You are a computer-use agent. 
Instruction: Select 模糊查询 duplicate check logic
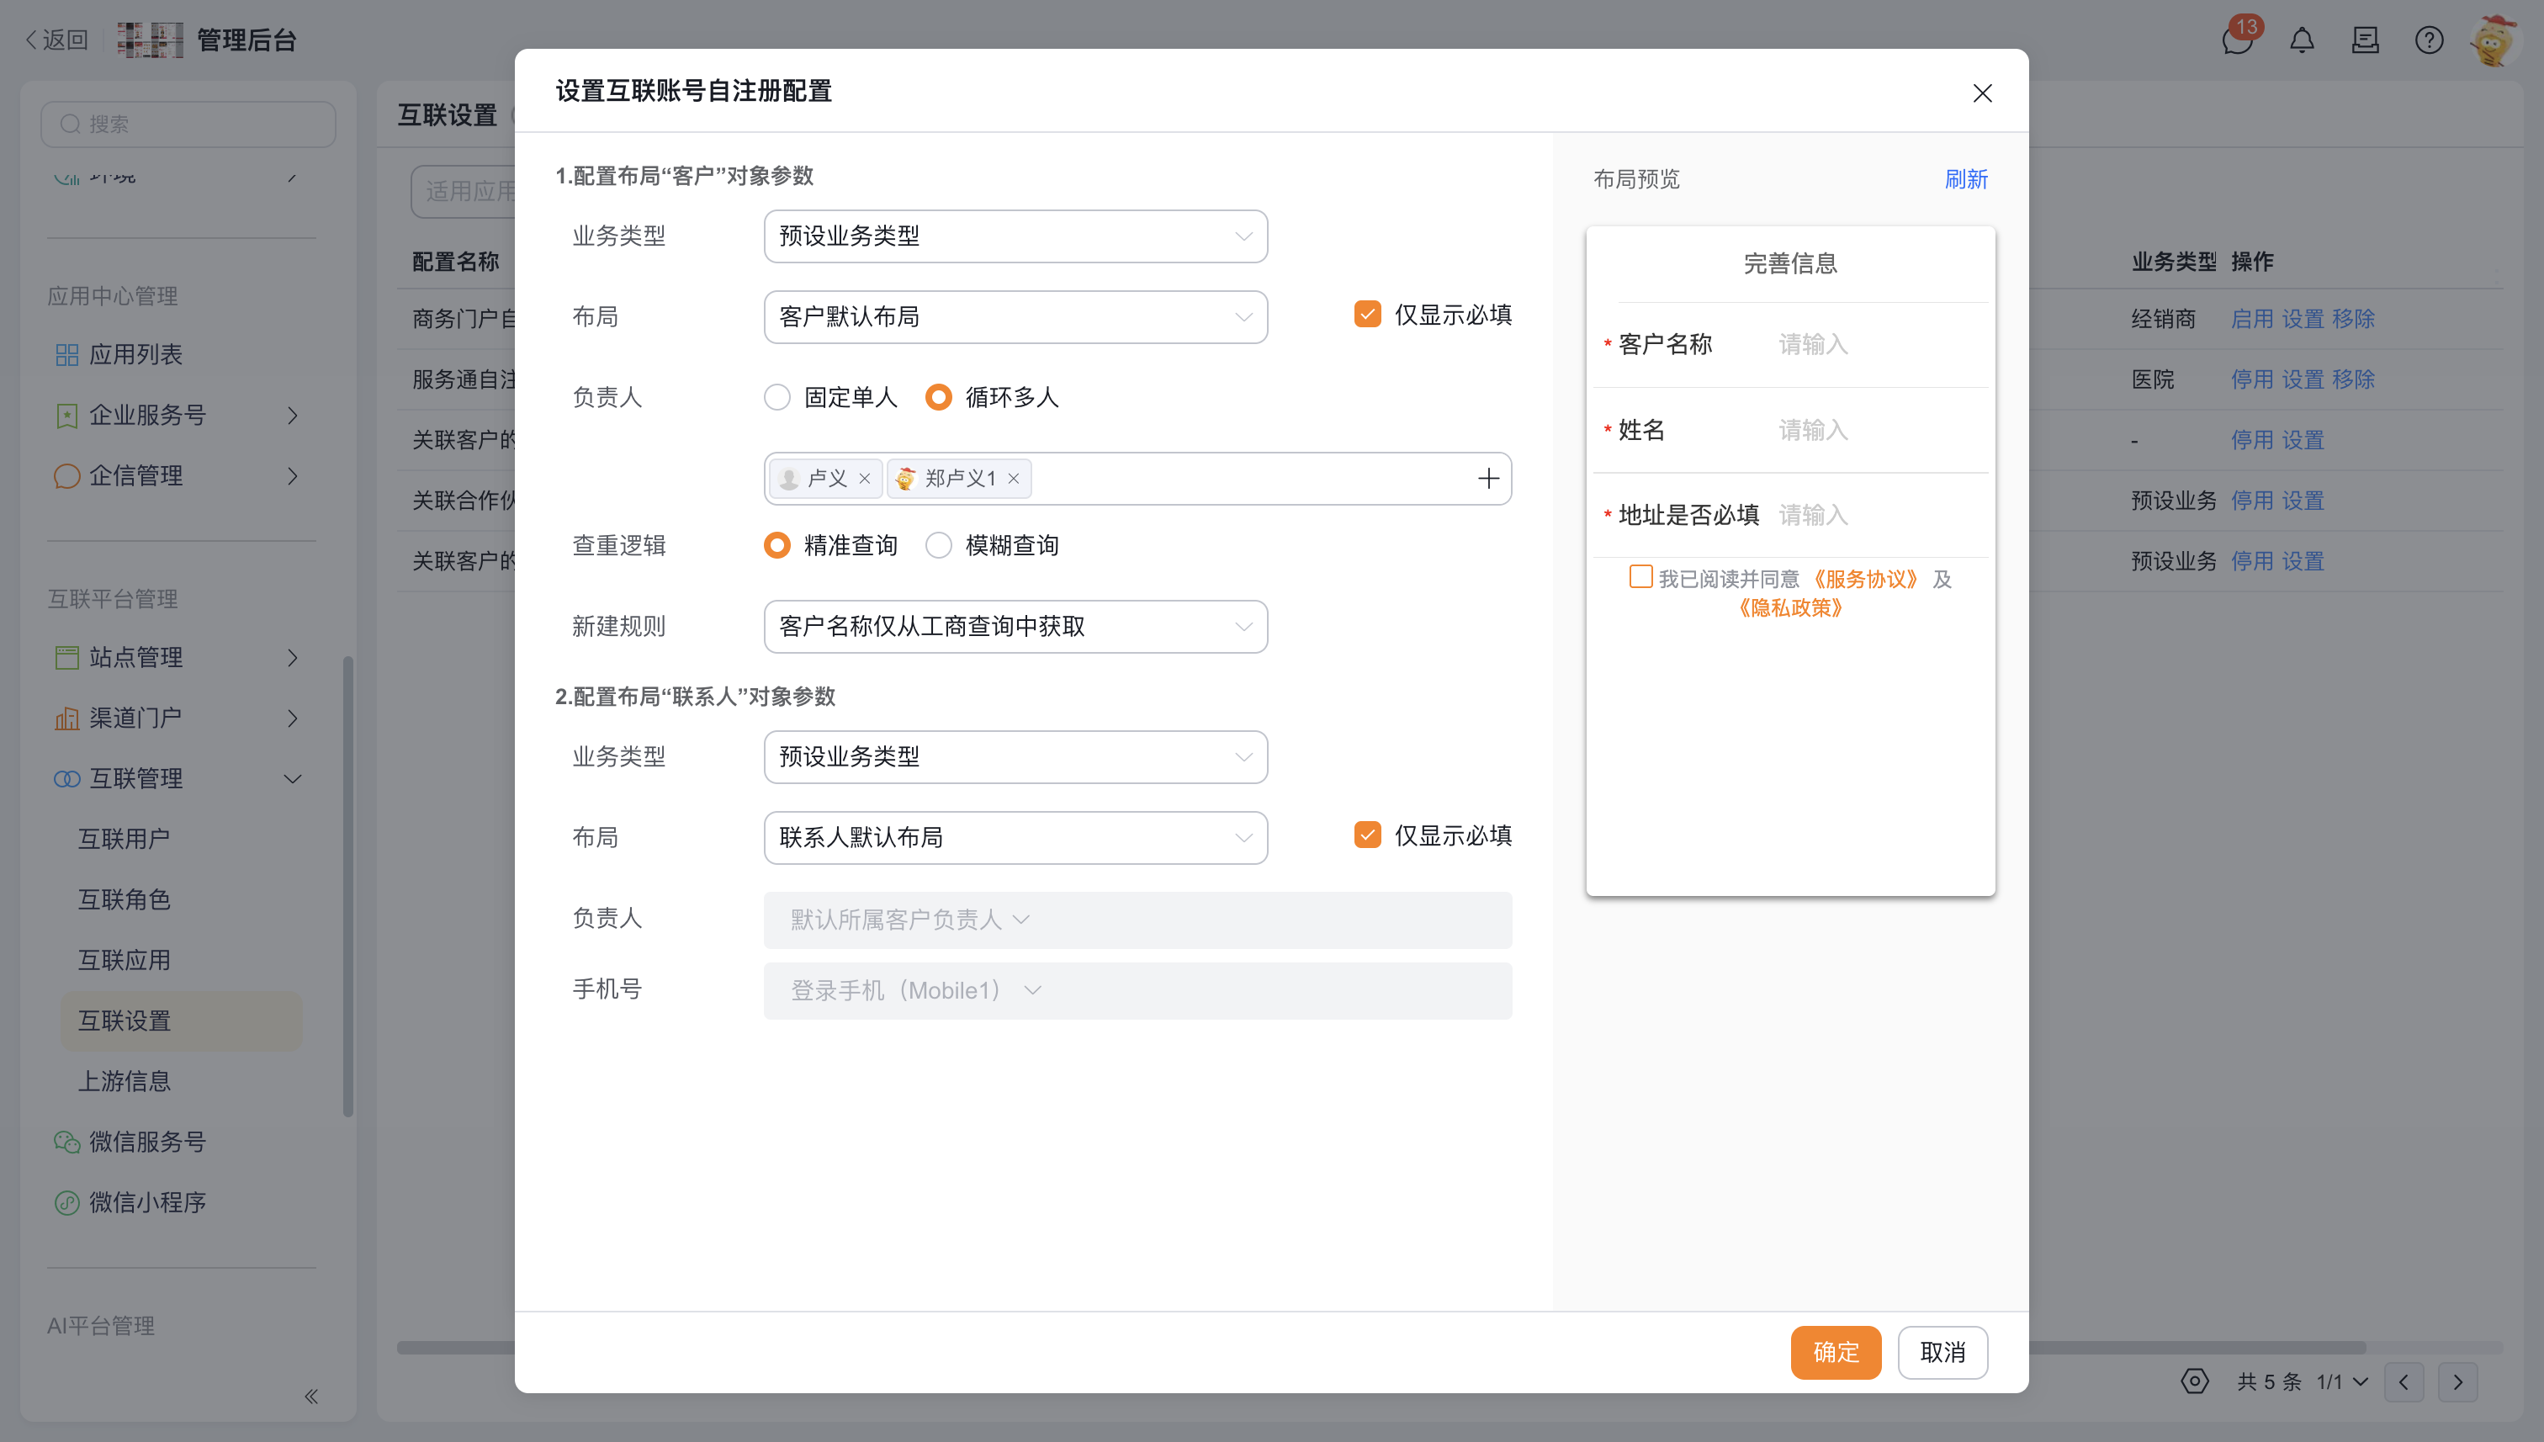point(938,544)
